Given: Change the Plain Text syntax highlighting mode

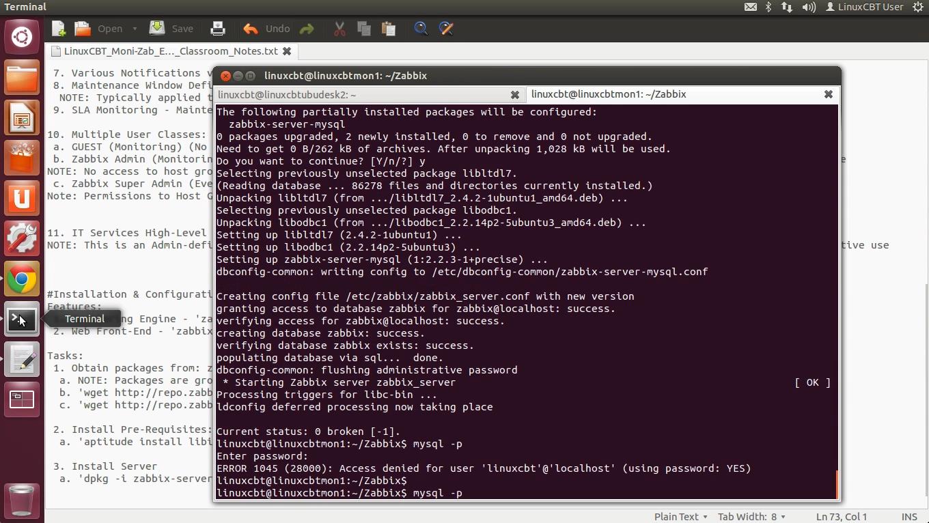Looking at the screenshot, I should (x=680, y=517).
